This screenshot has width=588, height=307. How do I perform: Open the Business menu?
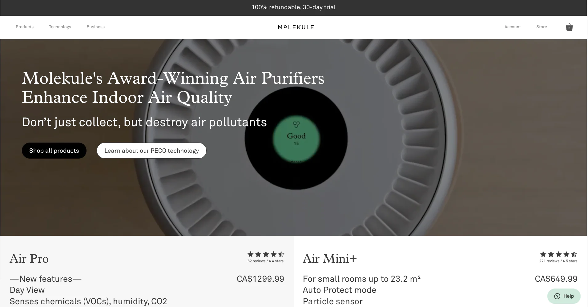pos(95,27)
